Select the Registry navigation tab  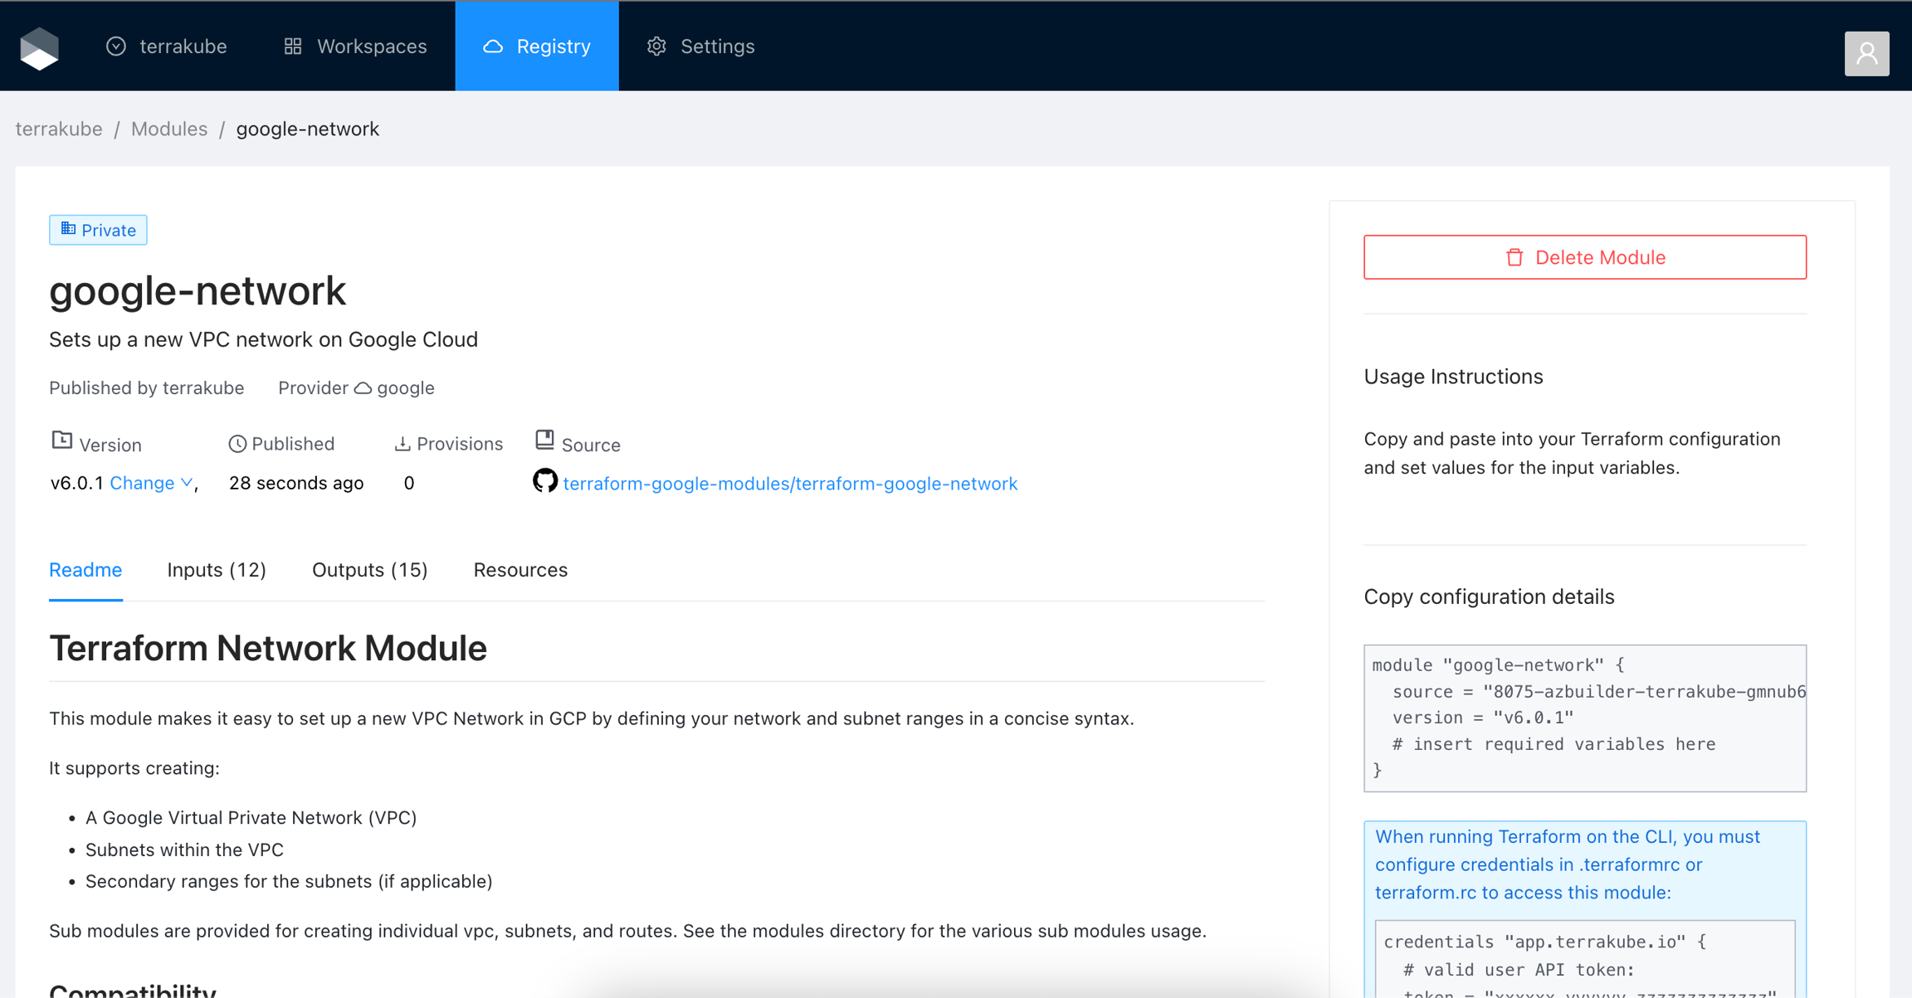pos(537,46)
